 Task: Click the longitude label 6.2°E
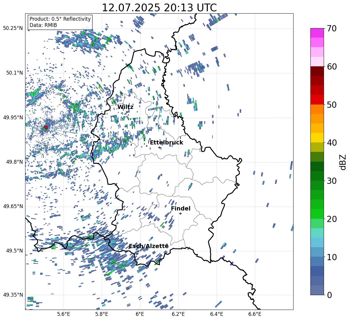click(178, 314)
